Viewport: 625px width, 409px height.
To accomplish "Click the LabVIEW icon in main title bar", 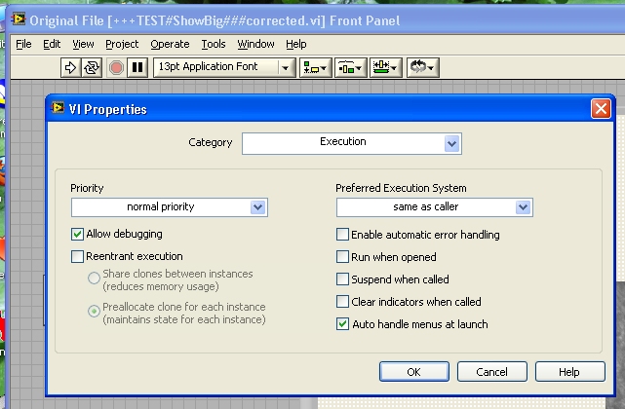I will pyautogui.click(x=18, y=19).
